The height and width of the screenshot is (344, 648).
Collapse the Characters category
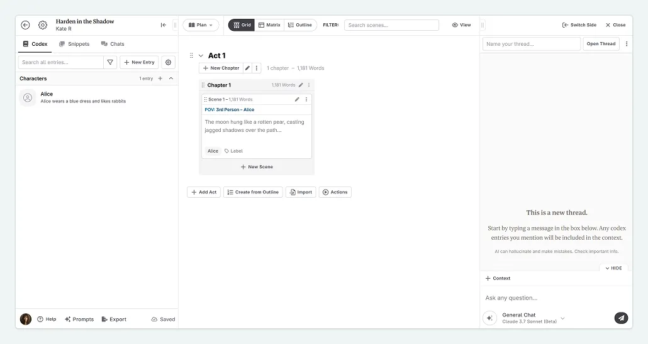171,78
